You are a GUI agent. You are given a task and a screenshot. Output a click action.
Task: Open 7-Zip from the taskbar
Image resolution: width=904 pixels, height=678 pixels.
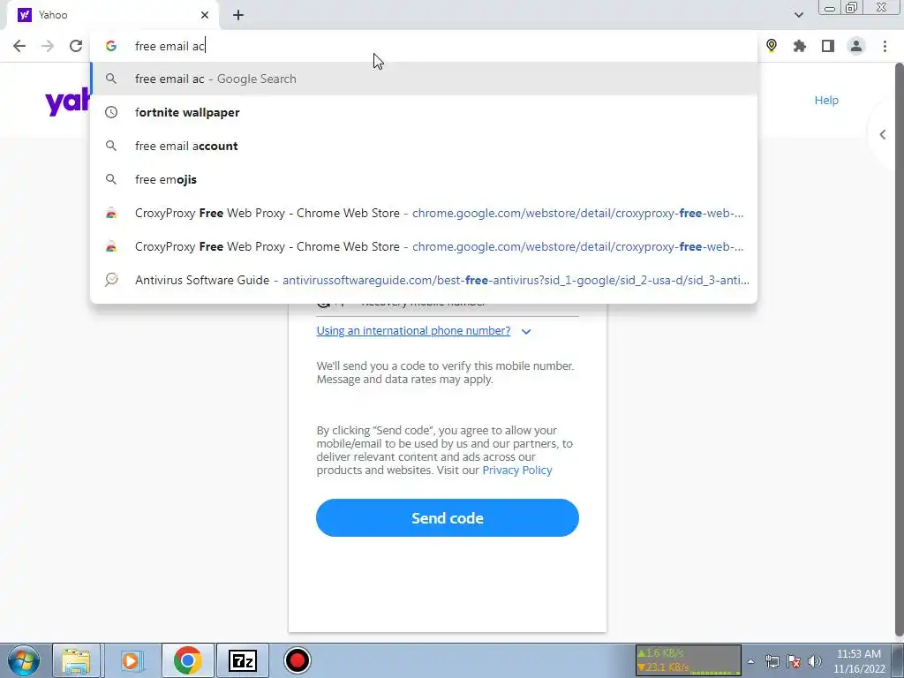pos(242,660)
